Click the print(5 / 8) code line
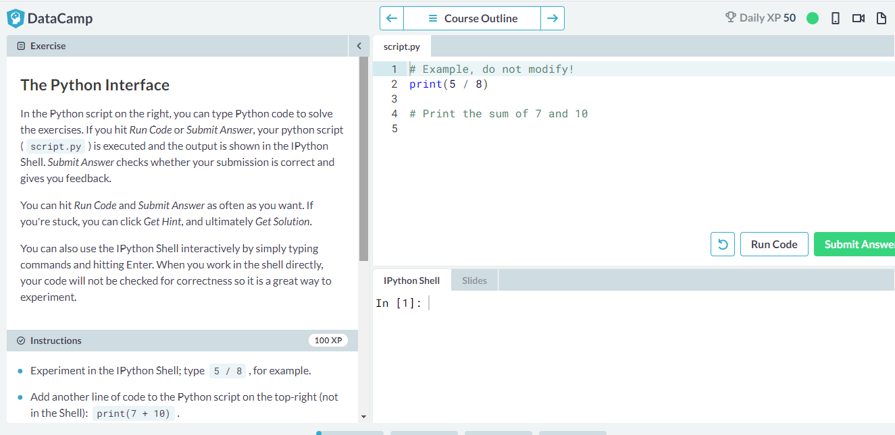 (x=449, y=84)
